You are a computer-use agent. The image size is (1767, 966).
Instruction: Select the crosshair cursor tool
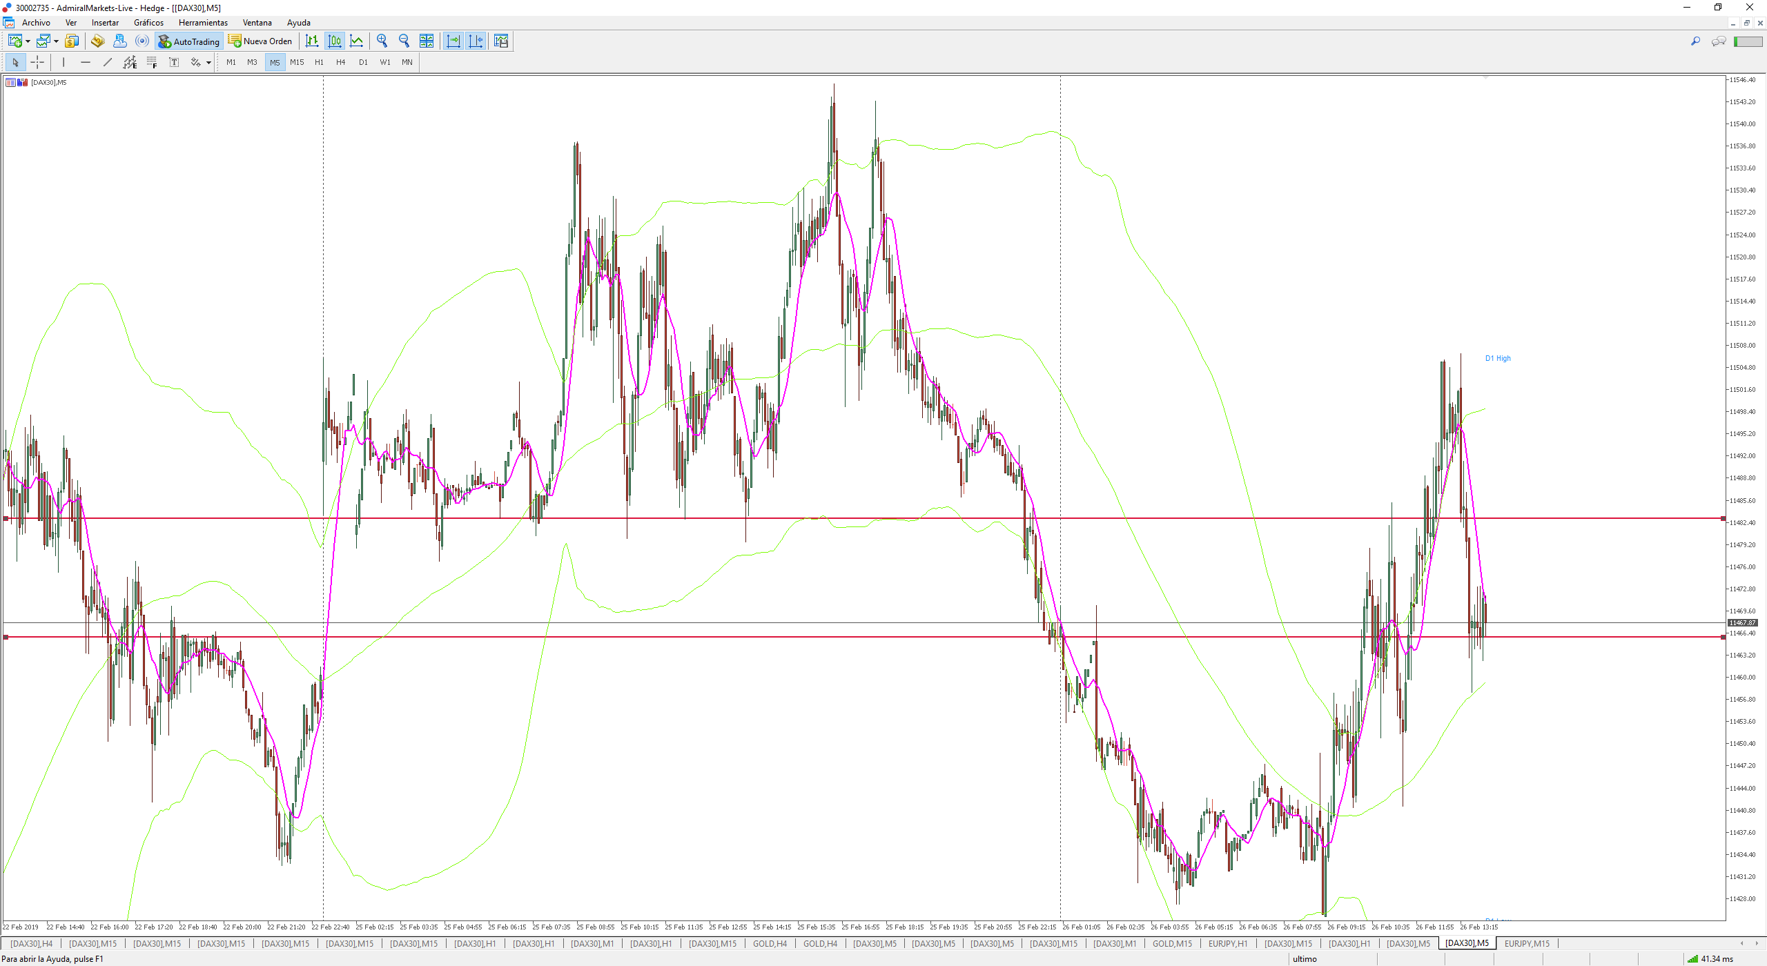click(37, 62)
